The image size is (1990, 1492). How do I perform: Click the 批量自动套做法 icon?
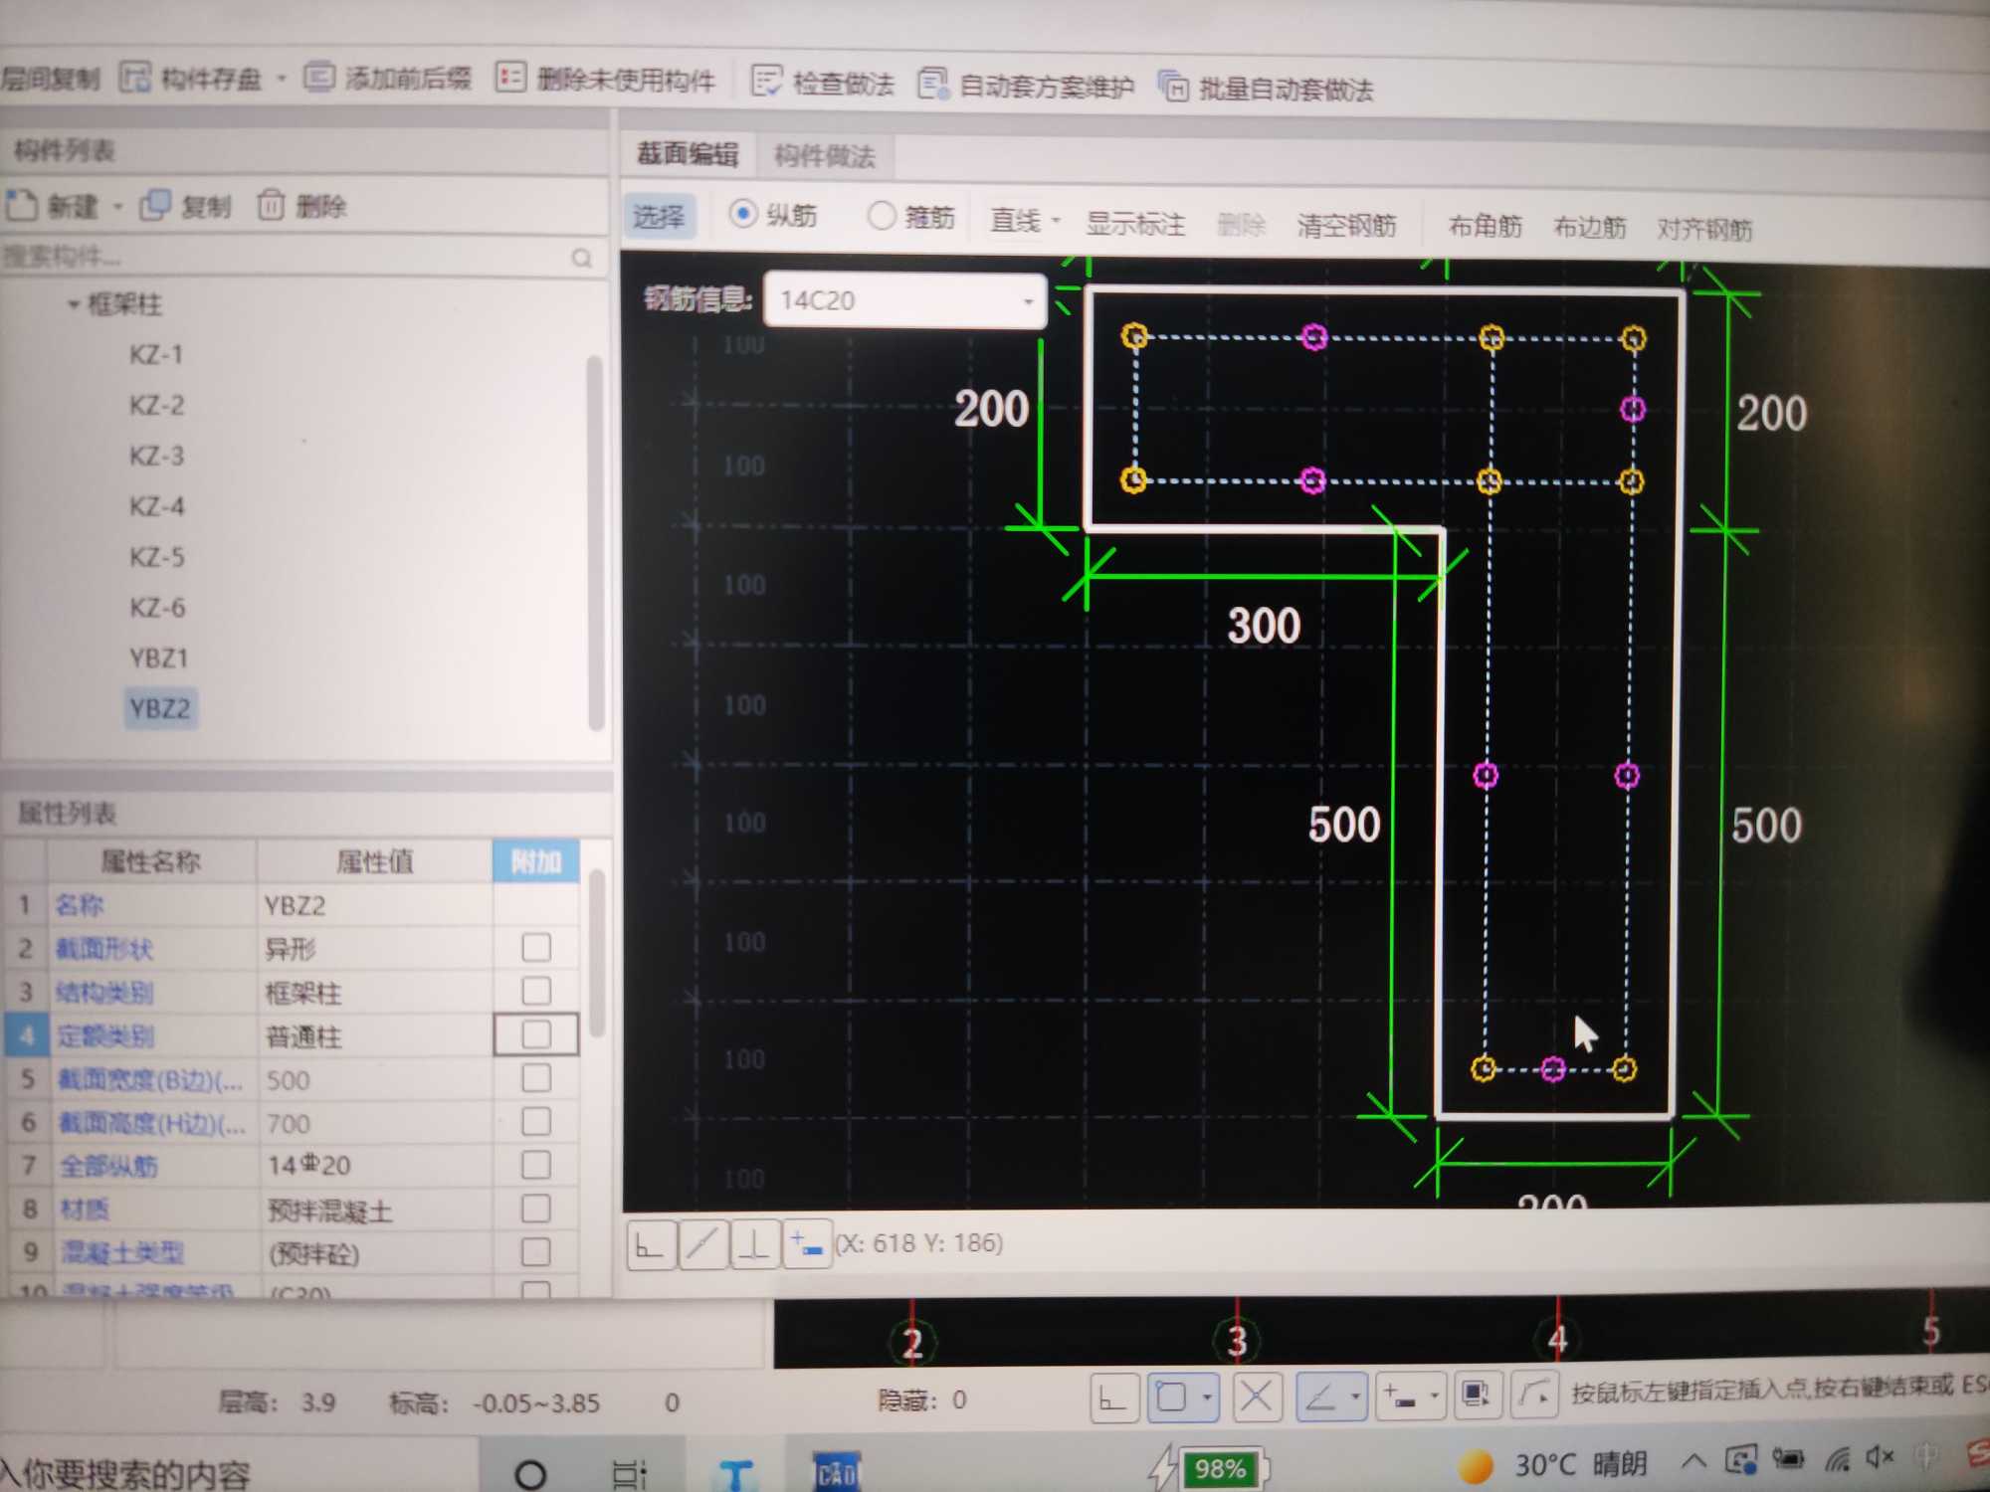1173,87
